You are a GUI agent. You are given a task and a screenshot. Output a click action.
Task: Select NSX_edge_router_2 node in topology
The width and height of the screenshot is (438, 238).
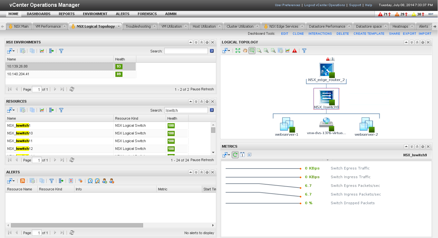click(326, 73)
